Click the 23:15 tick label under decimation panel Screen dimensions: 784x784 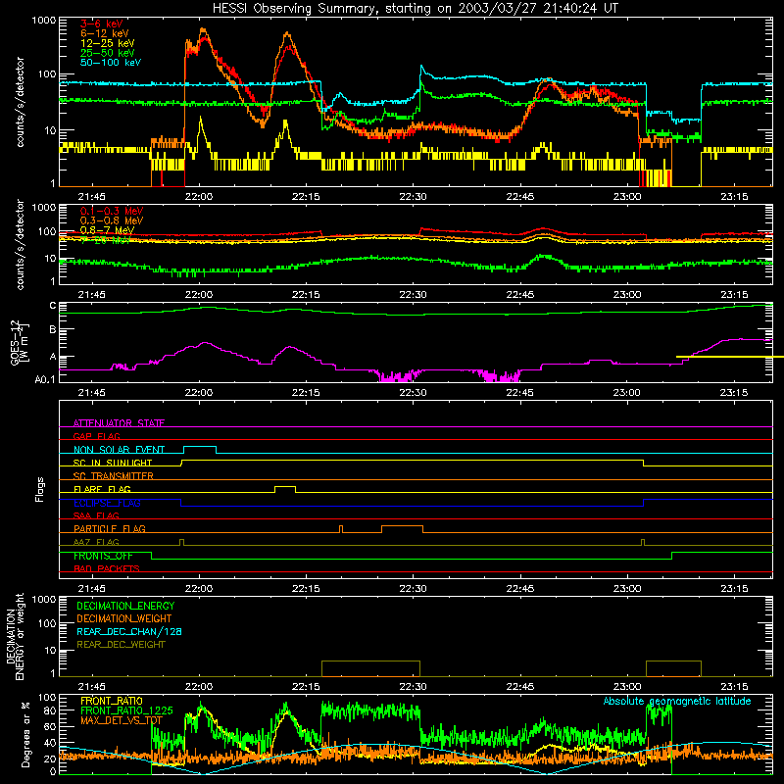pos(734,687)
